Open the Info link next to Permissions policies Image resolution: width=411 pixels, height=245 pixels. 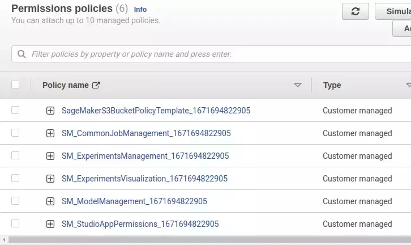coord(140,10)
